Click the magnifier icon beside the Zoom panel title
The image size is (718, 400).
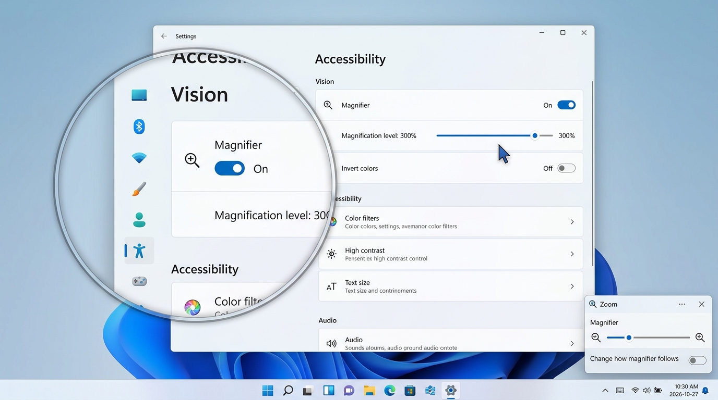click(x=593, y=304)
